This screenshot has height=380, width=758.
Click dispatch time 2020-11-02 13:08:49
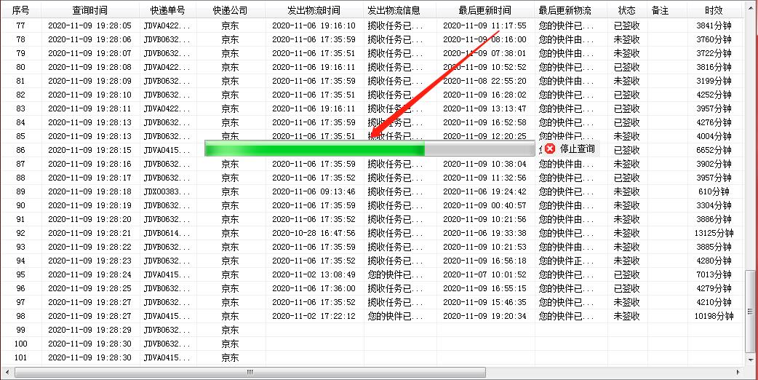[x=314, y=275]
